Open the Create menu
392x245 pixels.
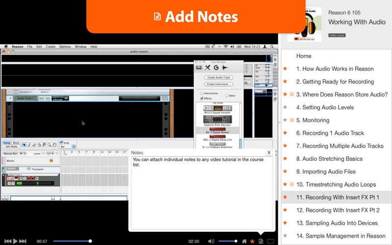50,47
